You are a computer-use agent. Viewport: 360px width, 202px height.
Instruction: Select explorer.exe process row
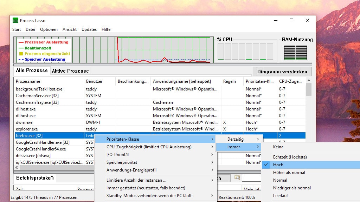[x=160, y=129]
